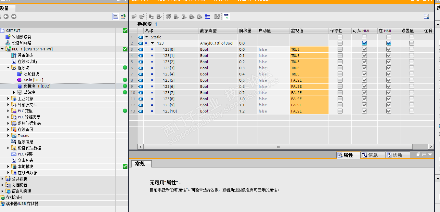This screenshot has height=212, width=440.
Task: Toggle 保持性 checkbox for row 123
Action: pyautogui.click(x=340, y=43)
